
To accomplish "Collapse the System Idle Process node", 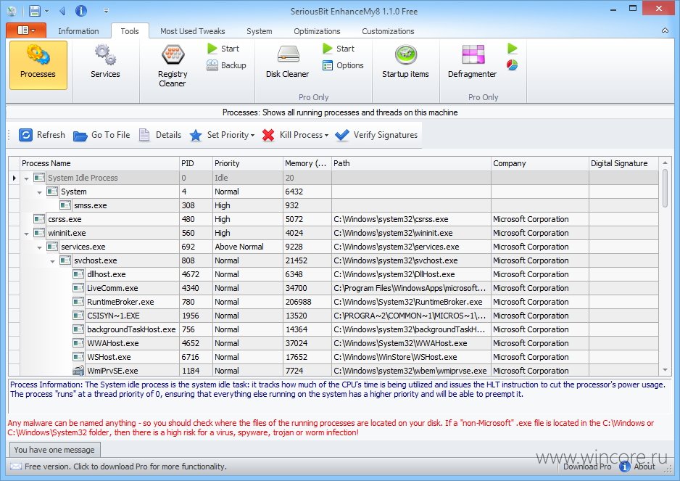I will coord(26,178).
